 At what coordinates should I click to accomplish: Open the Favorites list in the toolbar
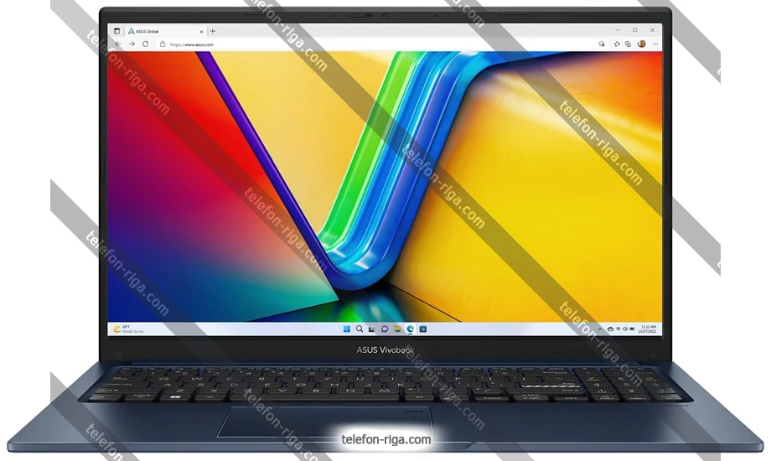coord(618,44)
